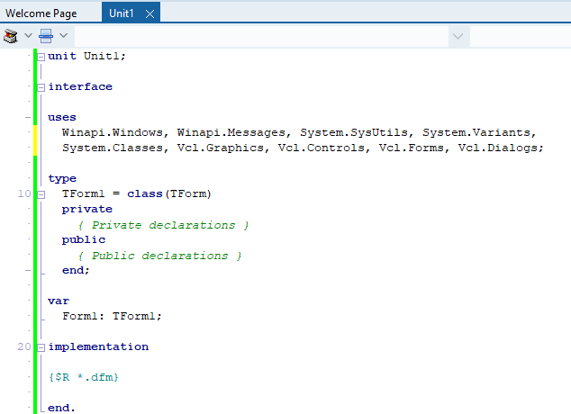Click 'Form1: TForm1;' variable declaration
The image size is (571, 414).
click(x=112, y=316)
